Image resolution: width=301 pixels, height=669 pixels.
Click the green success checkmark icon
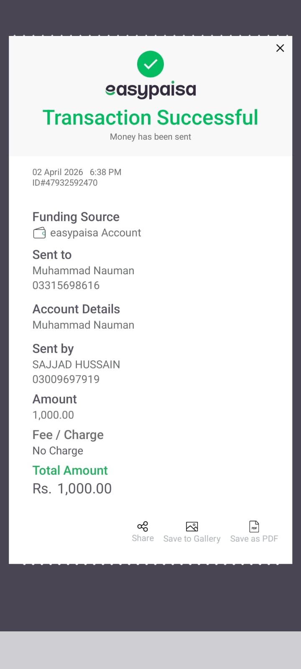[150, 64]
